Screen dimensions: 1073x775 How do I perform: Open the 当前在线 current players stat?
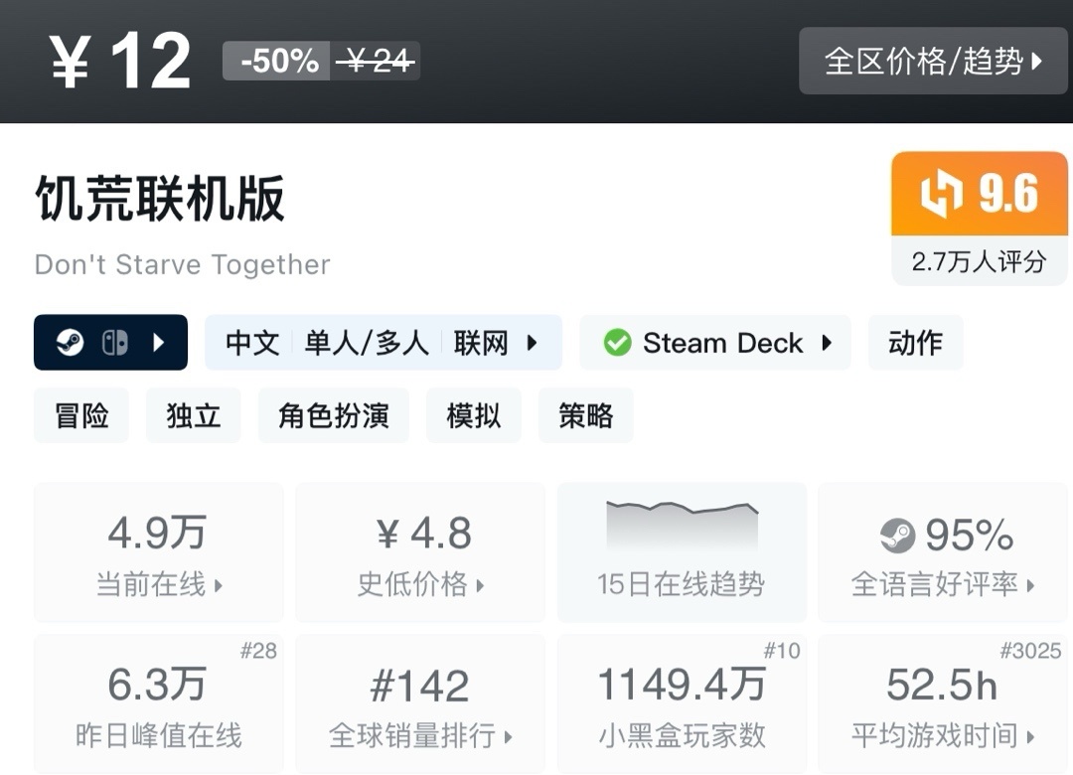pyautogui.click(x=159, y=553)
